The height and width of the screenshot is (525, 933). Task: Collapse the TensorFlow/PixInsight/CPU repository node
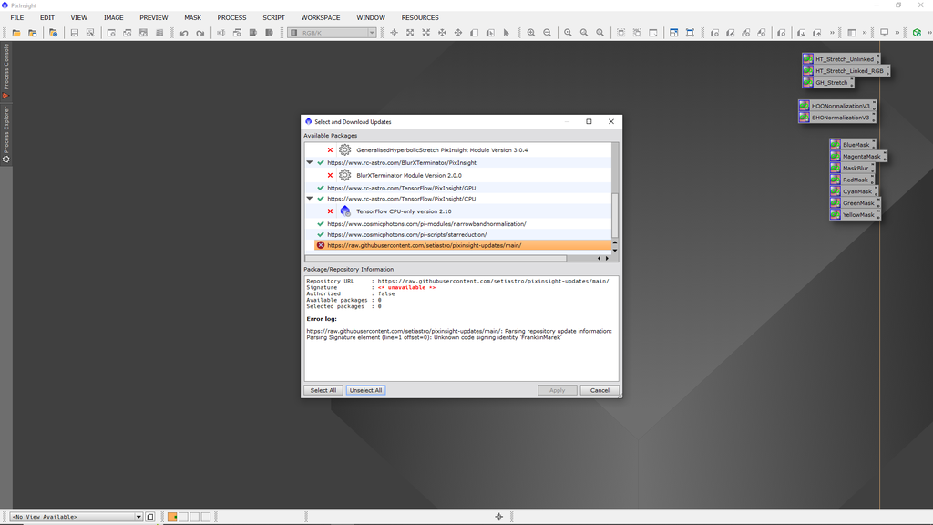pyautogui.click(x=310, y=198)
